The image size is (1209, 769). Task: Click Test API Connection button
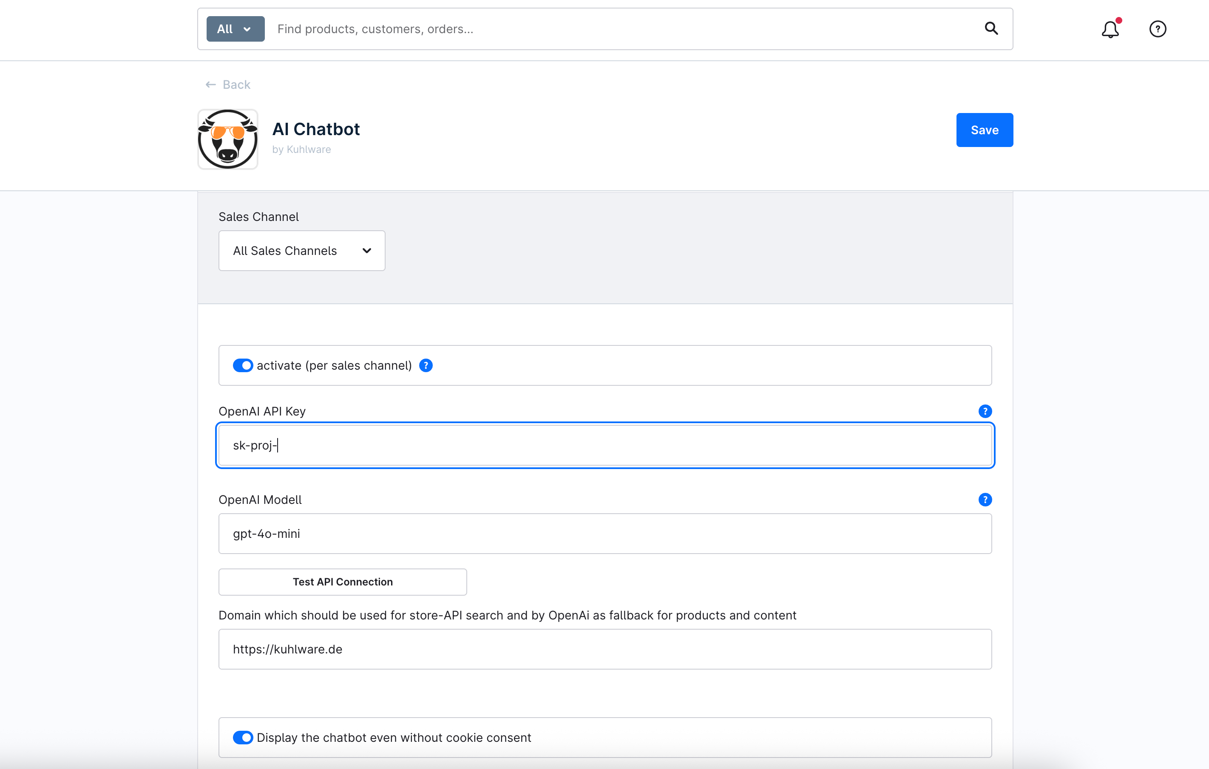(342, 582)
